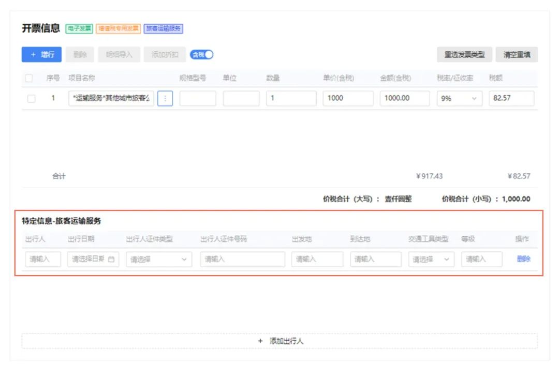The width and height of the screenshot is (559, 365).
Task: Click 添加出行人 to add a traveler
Action: [280, 341]
